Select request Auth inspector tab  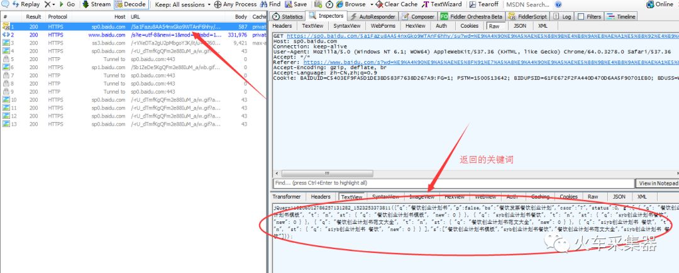click(441, 26)
